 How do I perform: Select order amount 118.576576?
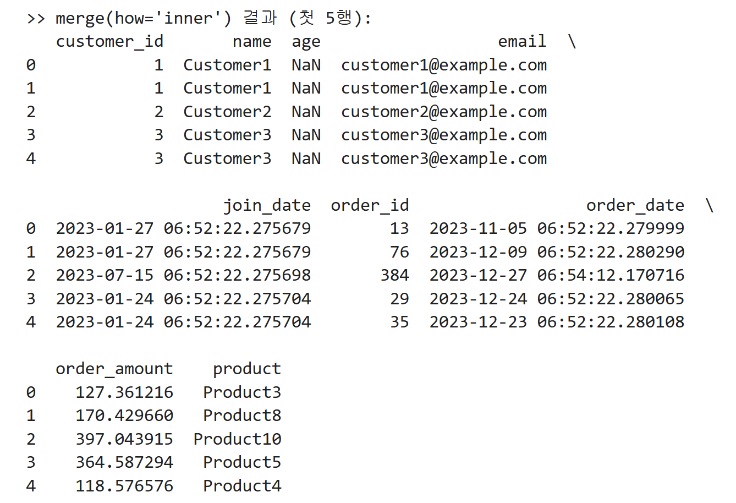click(124, 486)
